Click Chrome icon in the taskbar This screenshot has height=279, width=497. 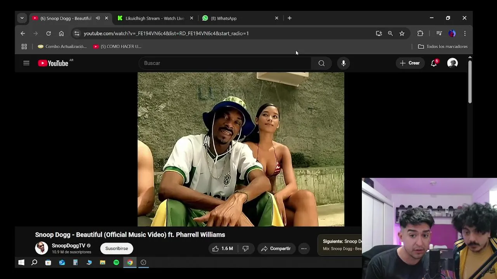130,262
